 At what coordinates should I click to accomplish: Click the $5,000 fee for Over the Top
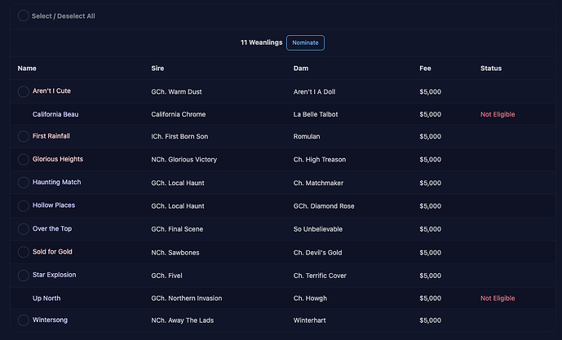[430, 229]
